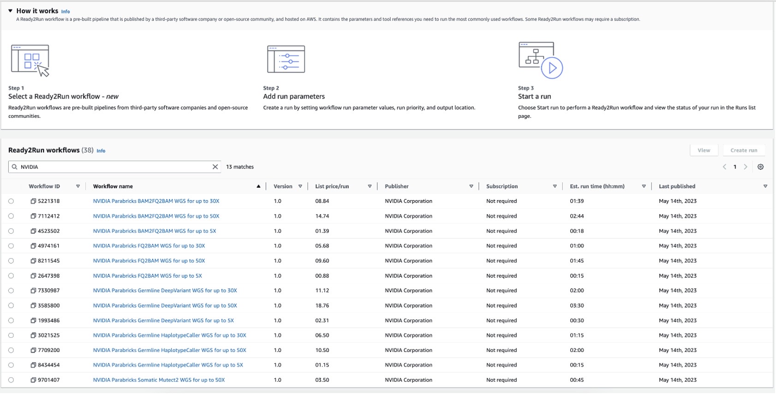Copy workflow ID 7330987

click(33, 290)
